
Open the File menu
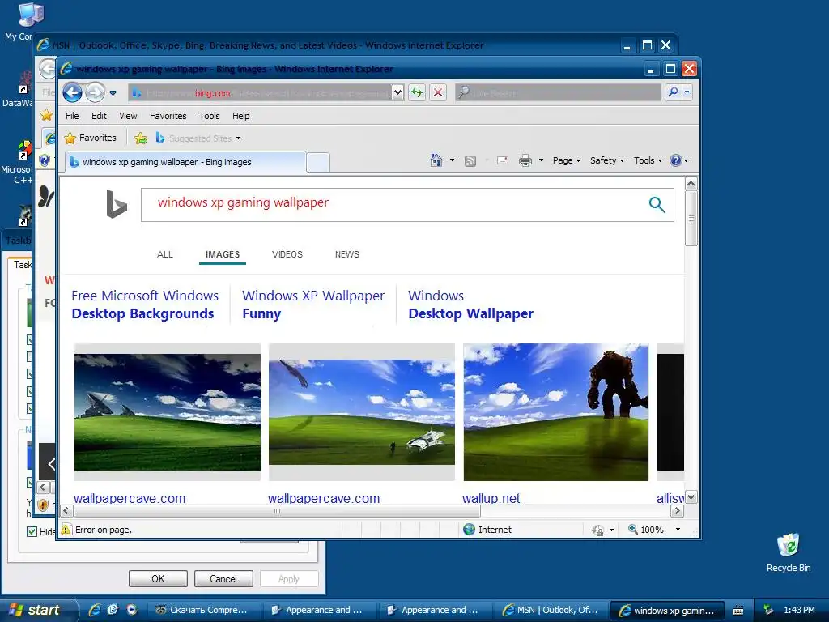click(72, 116)
